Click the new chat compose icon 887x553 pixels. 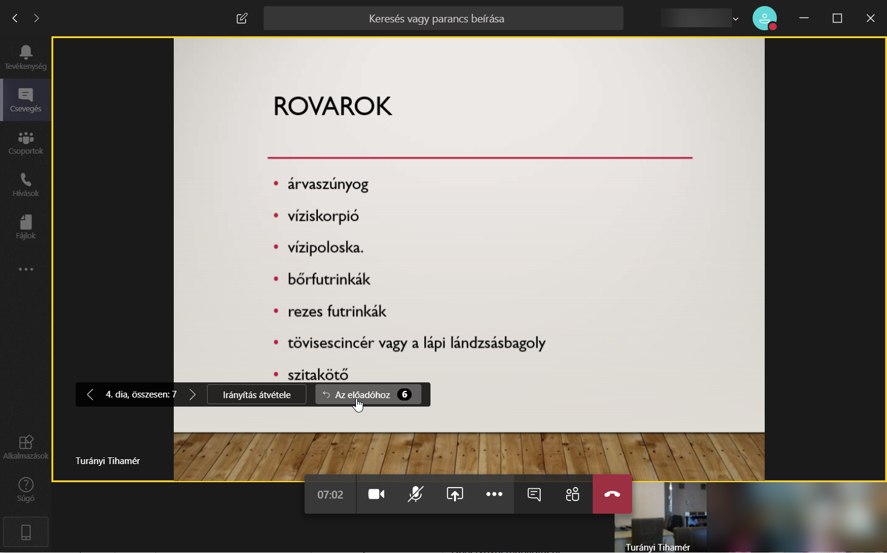(x=242, y=18)
